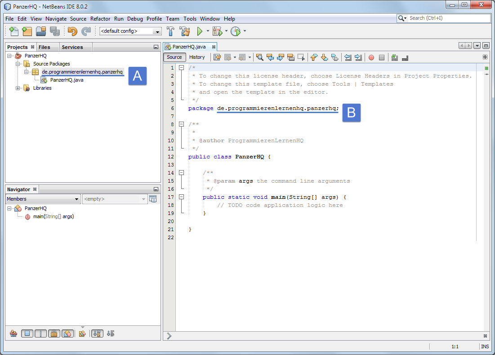Image resolution: width=495 pixels, height=355 pixels.
Task: Click the INS insert mode indicator
Action: (485, 346)
